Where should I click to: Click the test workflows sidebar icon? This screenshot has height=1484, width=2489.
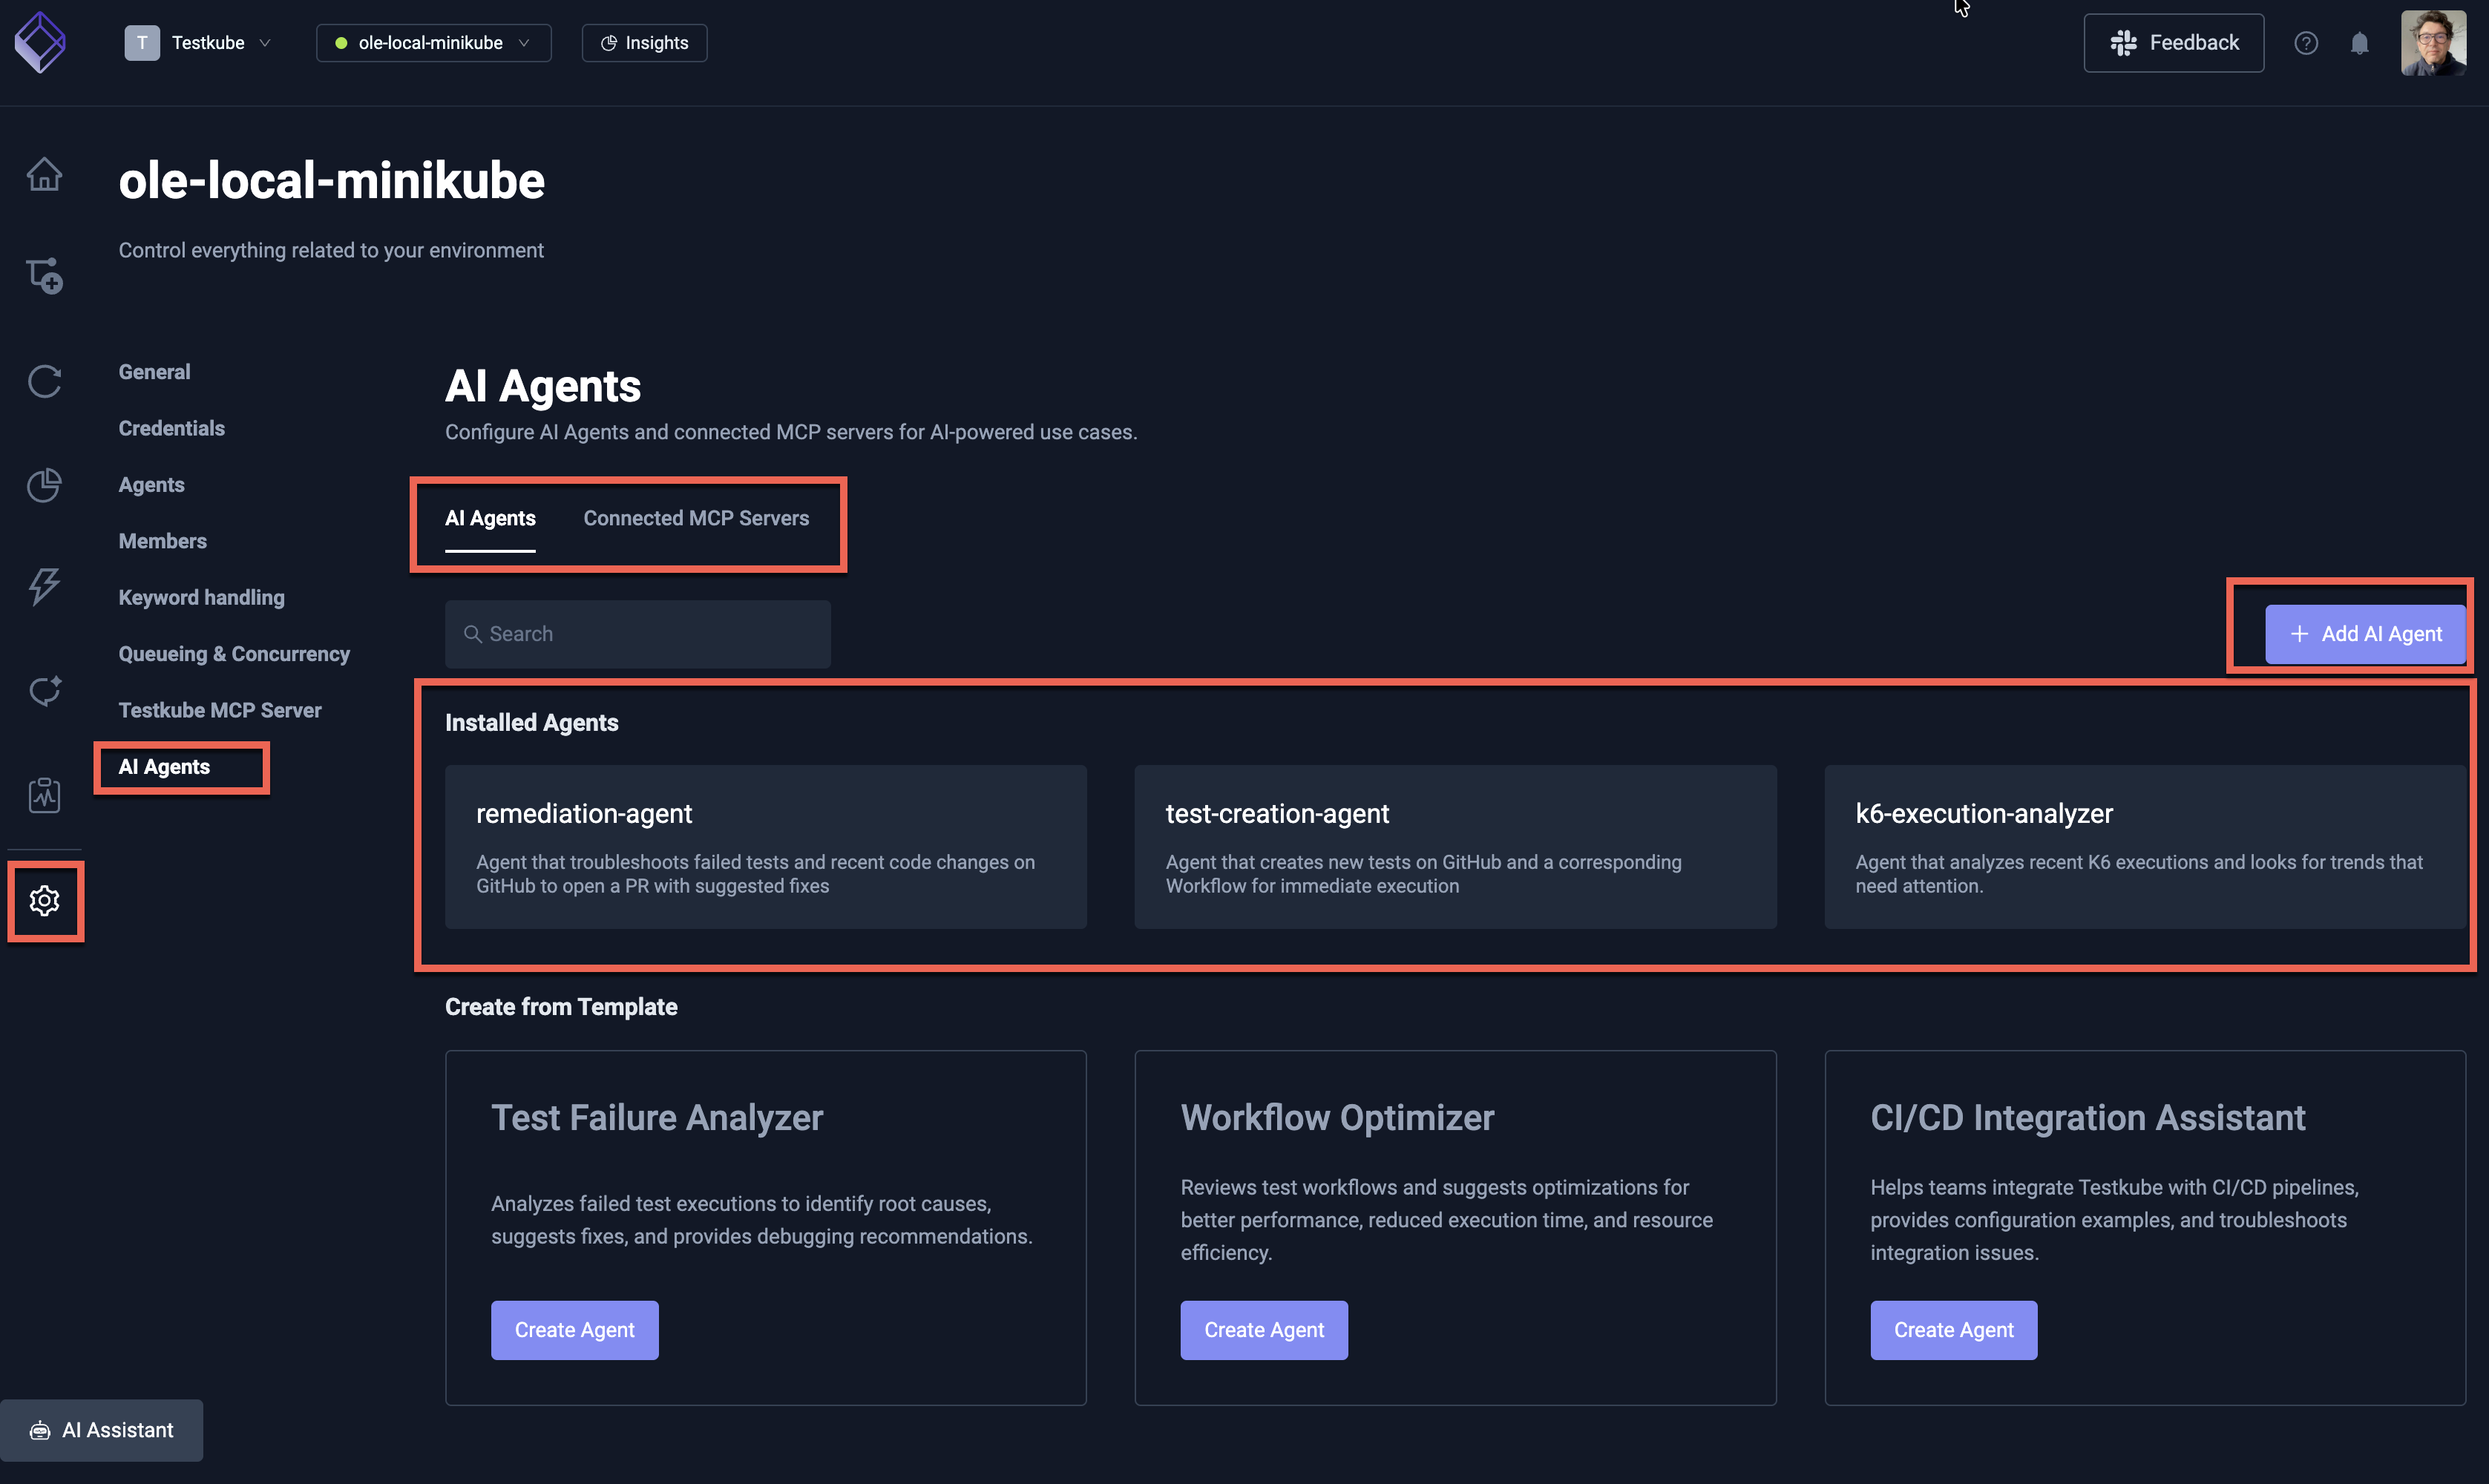point(44,276)
